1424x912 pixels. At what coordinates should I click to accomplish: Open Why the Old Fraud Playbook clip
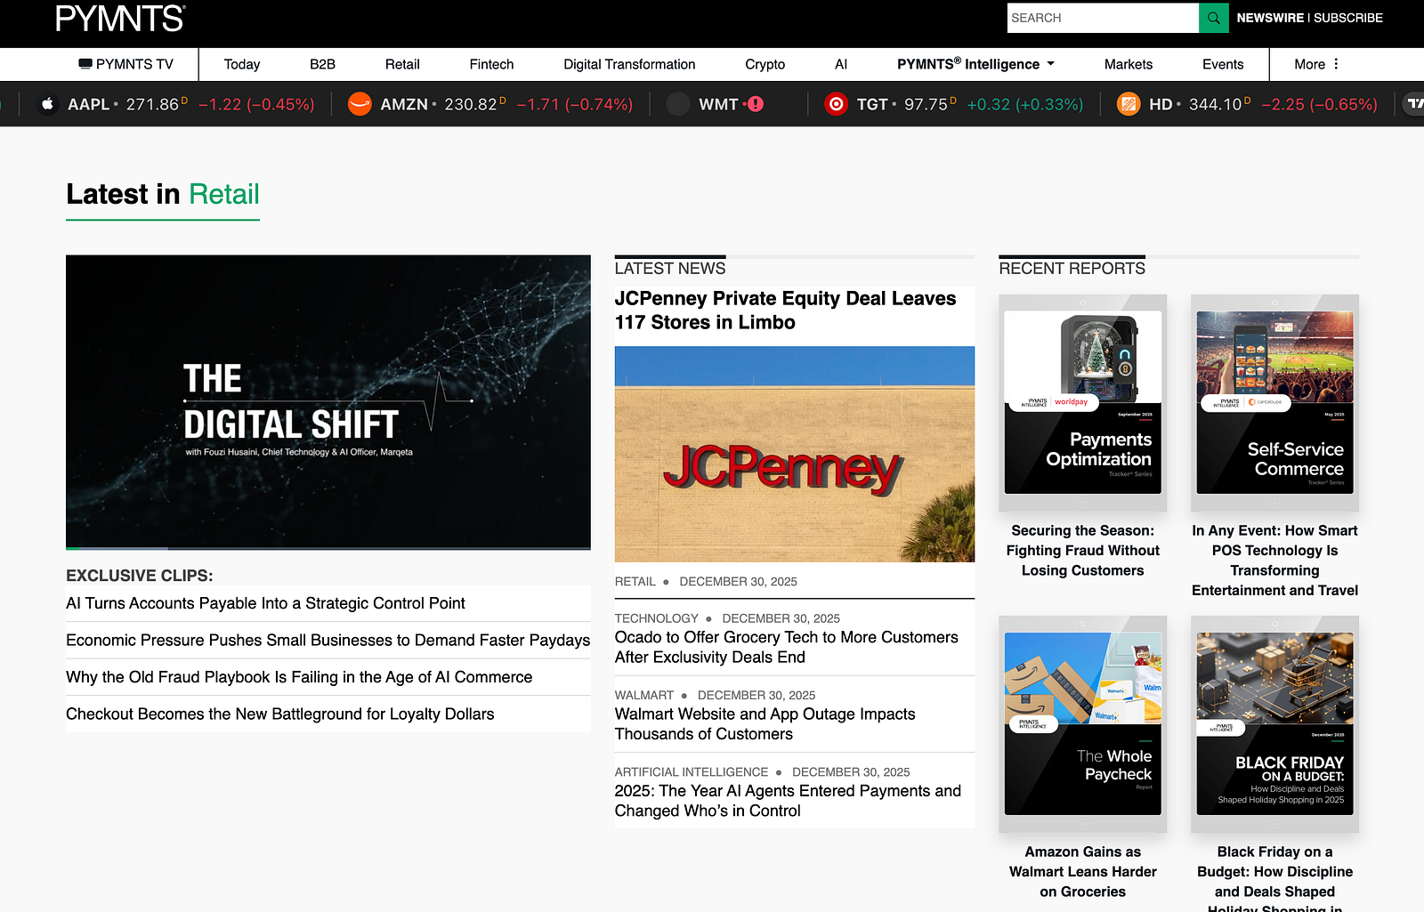coord(299,677)
